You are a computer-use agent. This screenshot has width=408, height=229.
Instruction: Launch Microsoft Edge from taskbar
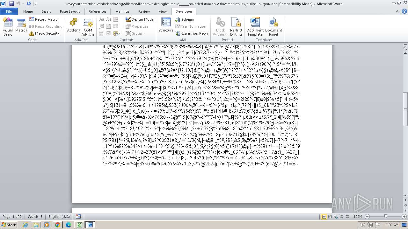coord(69,225)
